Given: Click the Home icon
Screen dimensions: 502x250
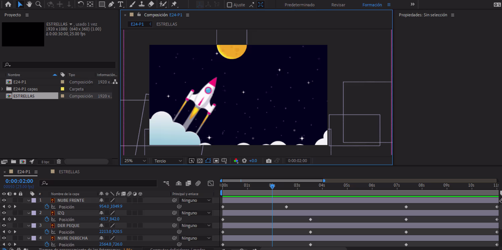Looking at the screenshot, I should [8, 4].
